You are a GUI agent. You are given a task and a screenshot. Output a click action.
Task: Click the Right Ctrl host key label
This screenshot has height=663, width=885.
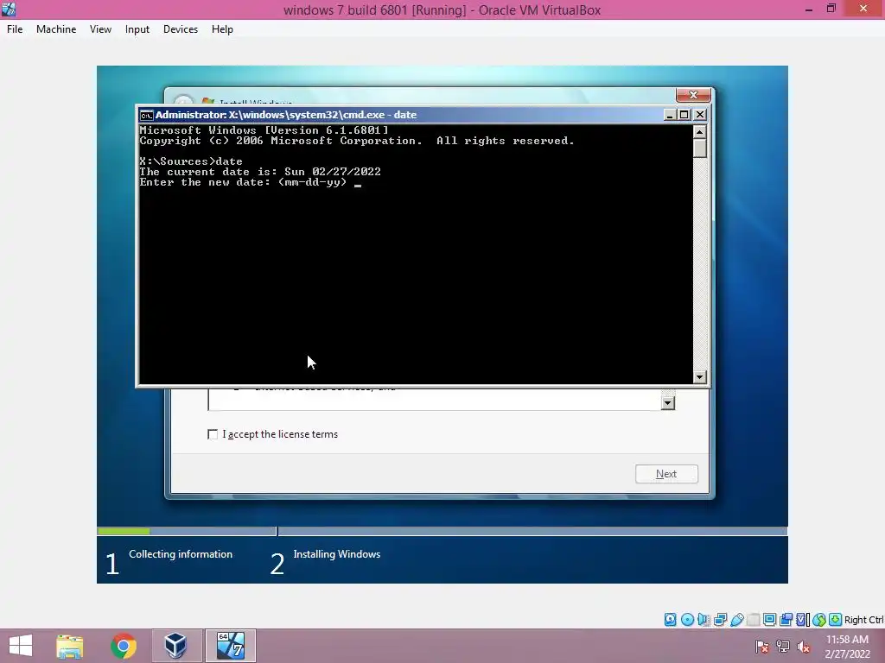[x=863, y=620]
